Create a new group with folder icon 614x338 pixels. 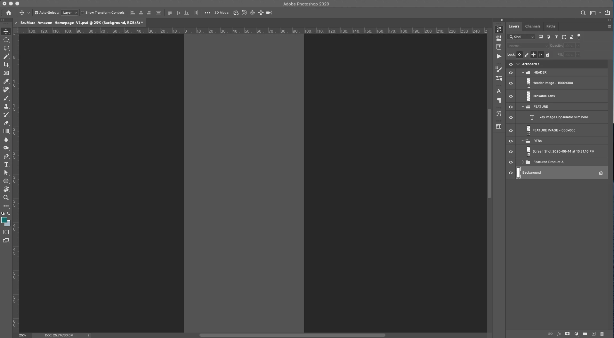pos(585,334)
